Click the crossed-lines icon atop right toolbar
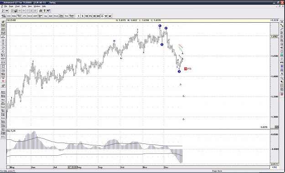The height and width of the screenshot is (173, 285). coord(282,22)
